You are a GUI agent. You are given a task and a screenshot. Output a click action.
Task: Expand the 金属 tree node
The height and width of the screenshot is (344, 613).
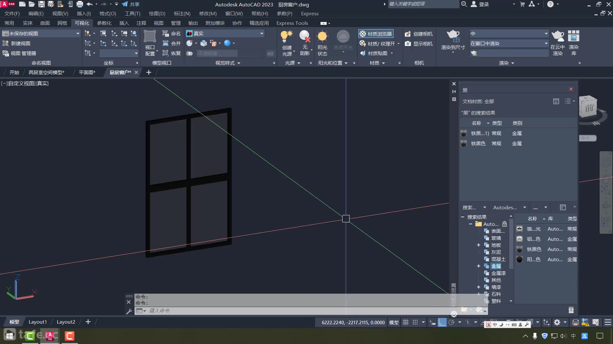pyautogui.click(x=478, y=266)
